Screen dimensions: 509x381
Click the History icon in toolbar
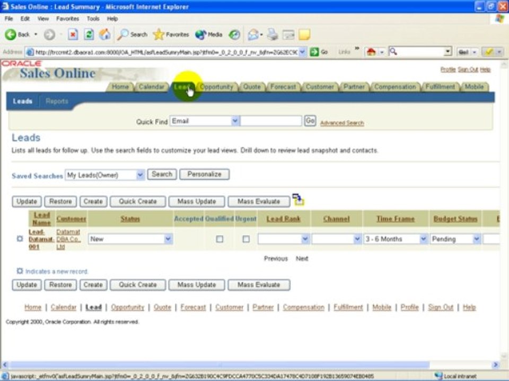234,34
